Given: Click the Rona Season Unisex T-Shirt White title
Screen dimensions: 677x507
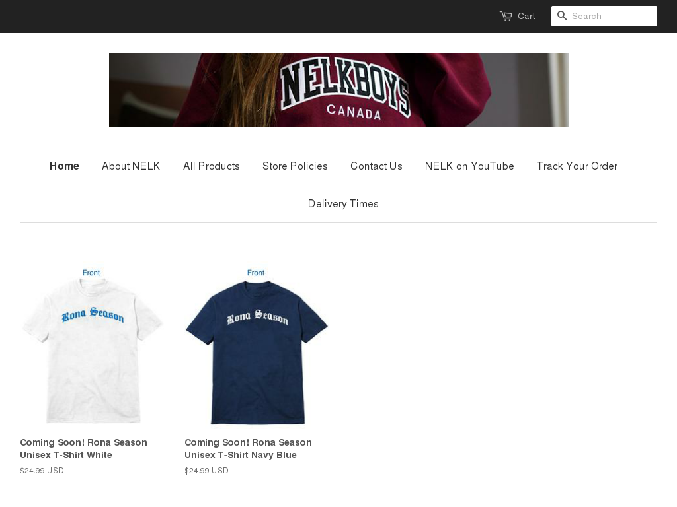Looking at the screenshot, I should 83,448.
